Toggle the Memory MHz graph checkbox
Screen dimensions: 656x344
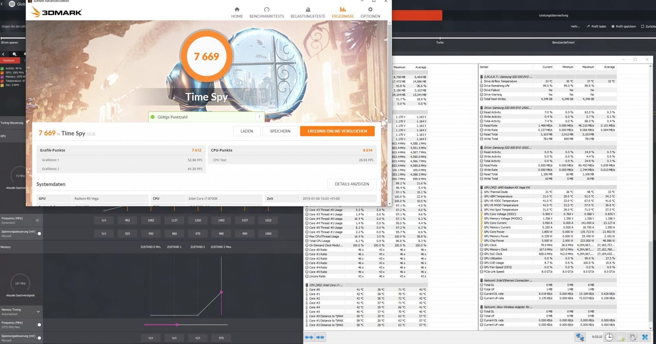tap(2, 77)
